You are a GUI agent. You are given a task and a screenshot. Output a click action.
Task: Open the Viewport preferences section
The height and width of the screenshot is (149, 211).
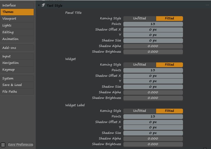point(17,19)
